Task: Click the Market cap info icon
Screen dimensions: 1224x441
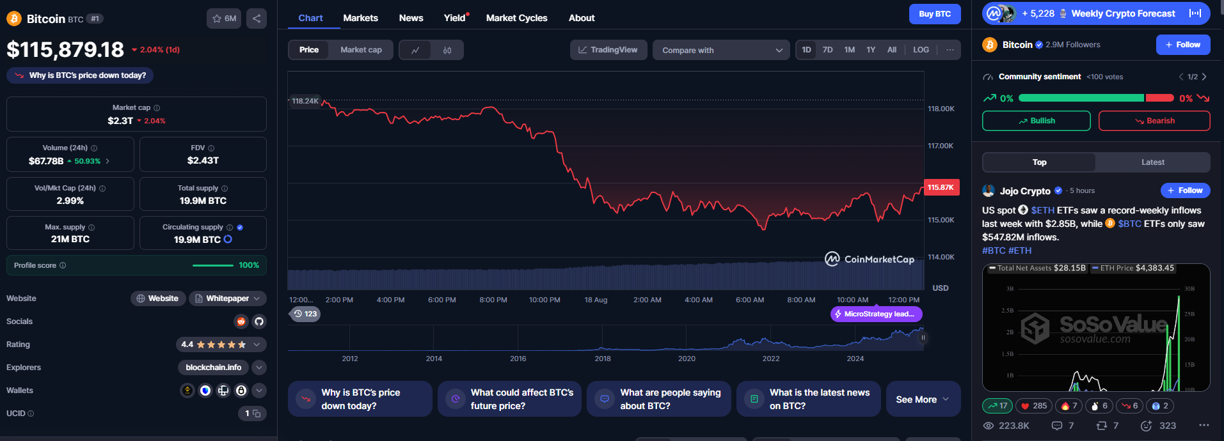Action: 157,108
